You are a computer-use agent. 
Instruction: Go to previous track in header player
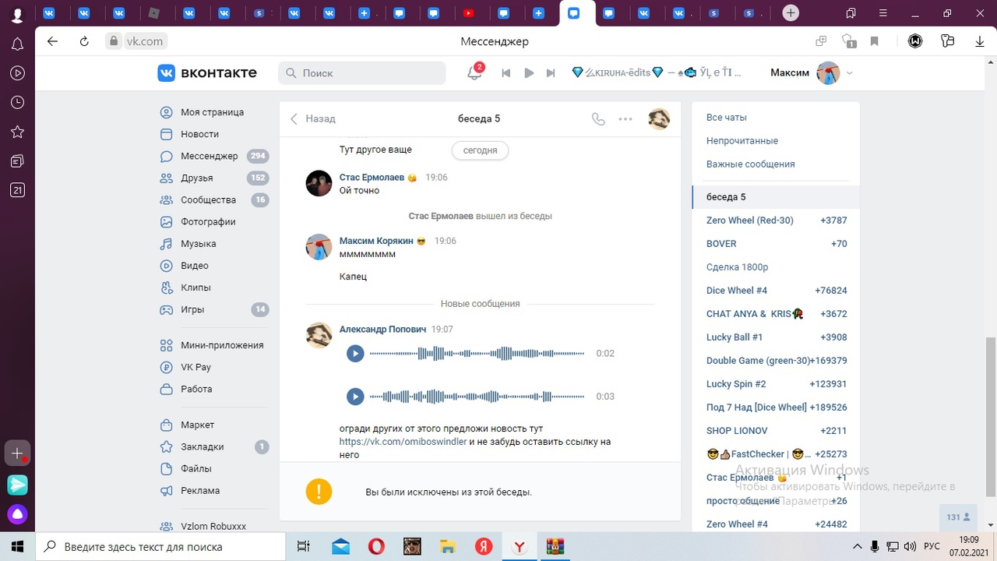click(506, 73)
